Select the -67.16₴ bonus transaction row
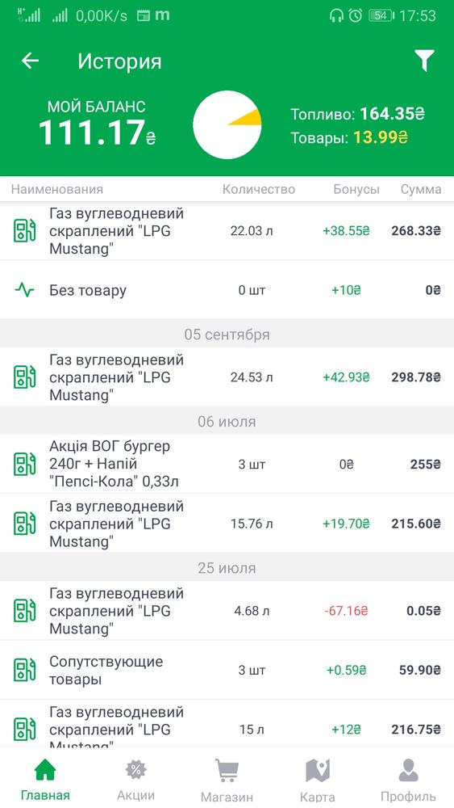The height and width of the screenshot is (808, 454). pyautogui.click(x=227, y=611)
